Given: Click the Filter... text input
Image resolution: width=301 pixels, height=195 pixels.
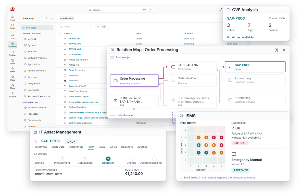Looking at the screenshot, I should pos(75,27).
